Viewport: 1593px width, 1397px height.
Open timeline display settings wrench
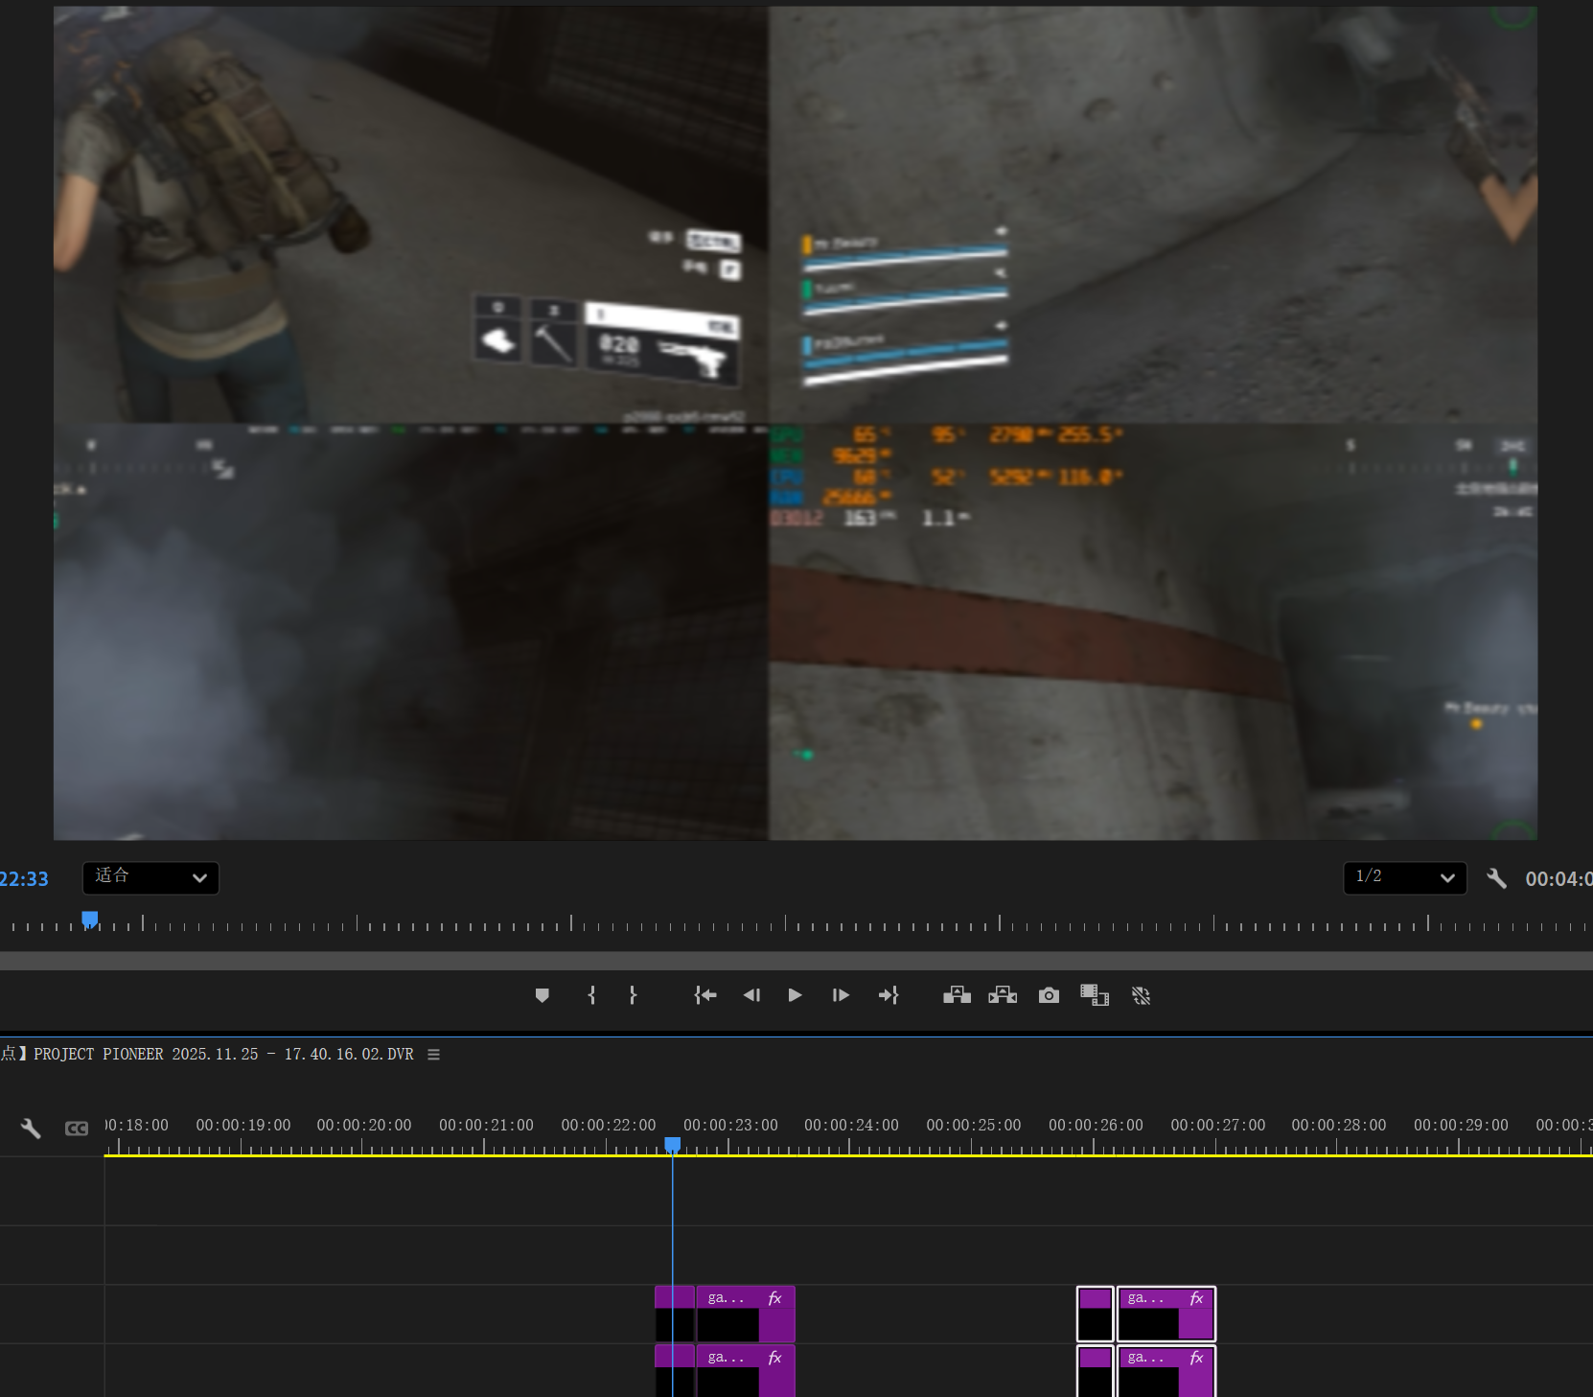31,1129
